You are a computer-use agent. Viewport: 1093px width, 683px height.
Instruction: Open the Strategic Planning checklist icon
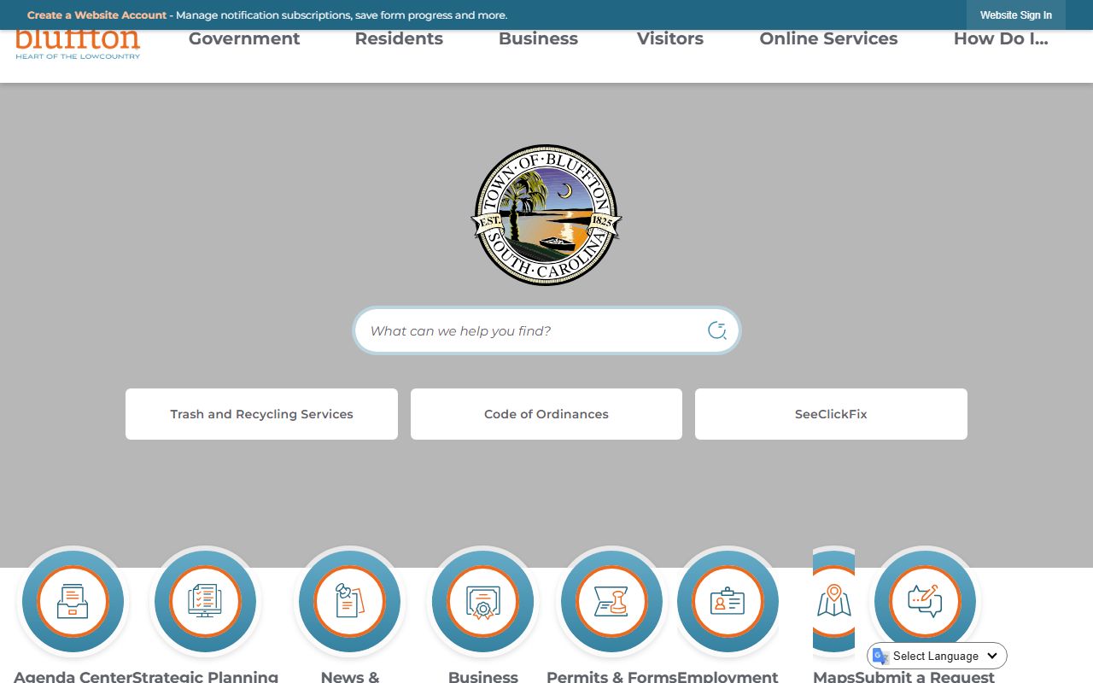pyautogui.click(x=205, y=602)
